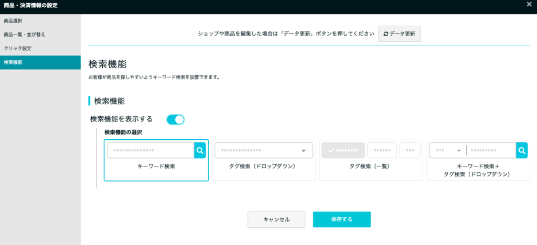Image resolution: width=537 pixels, height=245 pixels.
Task: Click the magnifier icon in キーワード検索 preview
Action: pyautogui.click(x=200, y=151)
